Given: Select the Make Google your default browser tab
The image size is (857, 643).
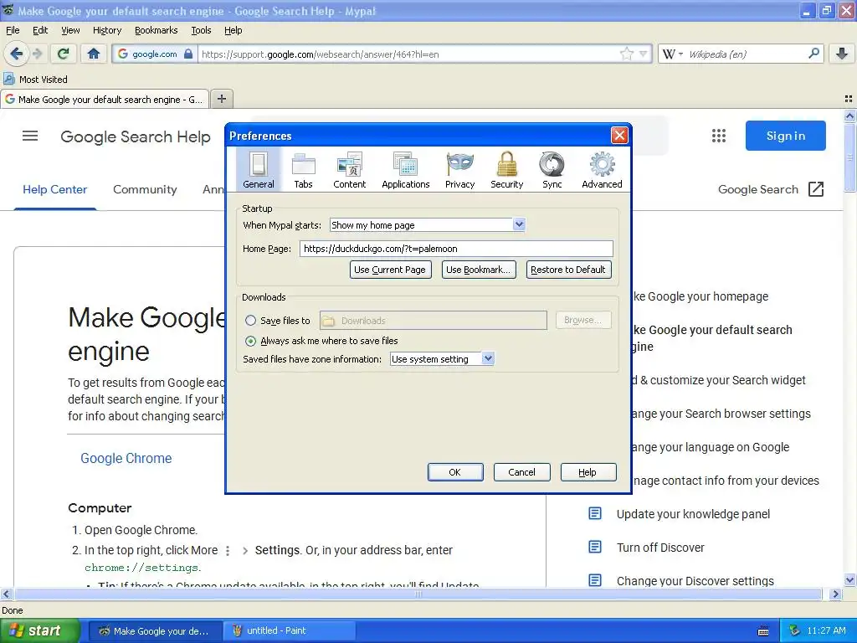Looking at the screenshot, I should 105,99.
